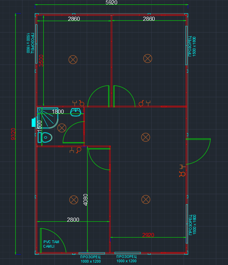228x265 pixels.
Task: Select the 2800 room width dimension
Action: point(73,220)
